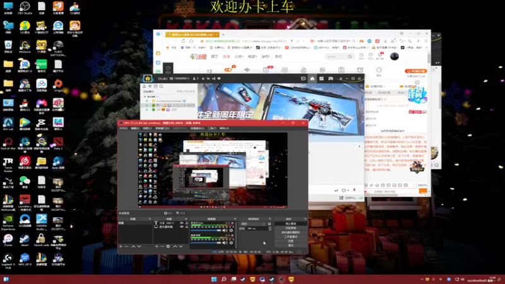Start virtual camera in OBS controls

click(x=291, y=232)
